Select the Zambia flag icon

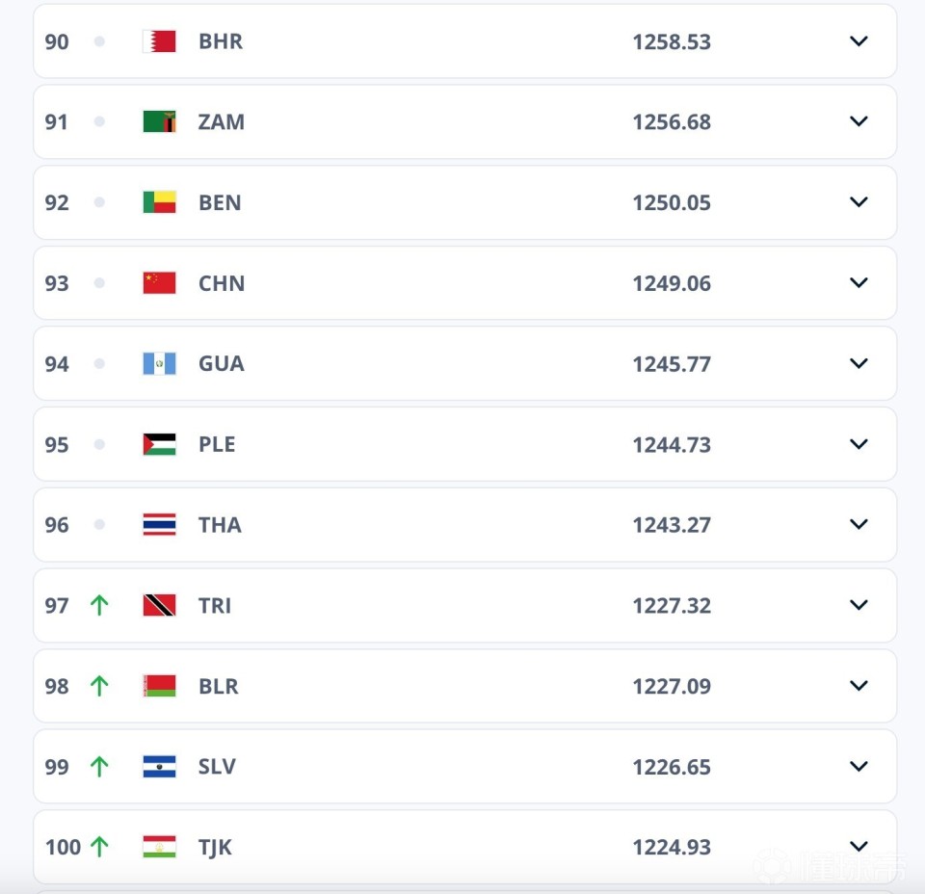click(x=159, y=121)
